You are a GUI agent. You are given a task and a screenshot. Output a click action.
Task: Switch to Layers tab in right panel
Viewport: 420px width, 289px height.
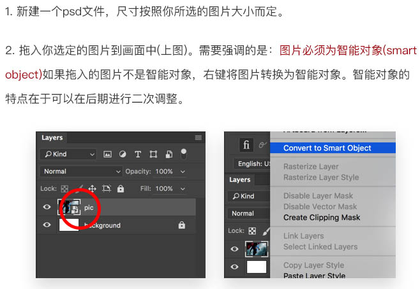240,180
